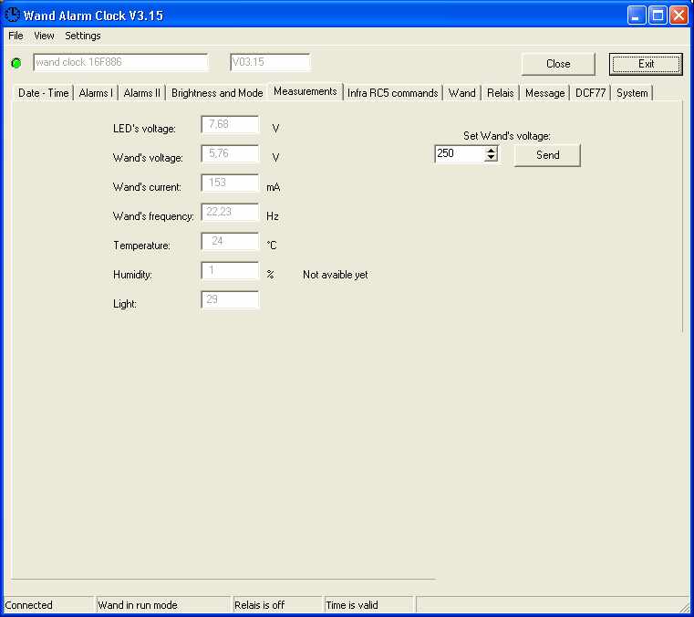Image resolution: width=694 pixels, height=617 pixels.
Task: Open the Settings menu
Action: click(x=83, y=36)
